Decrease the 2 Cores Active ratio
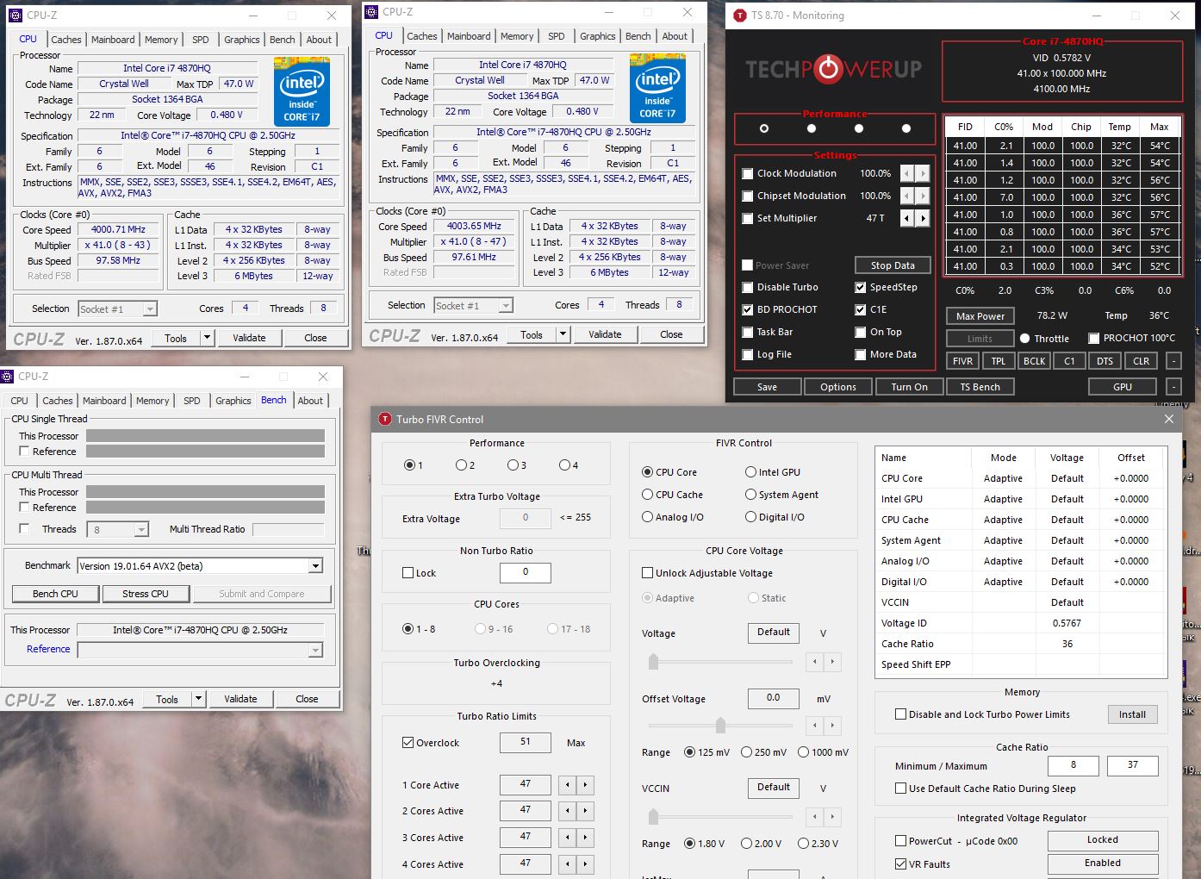The height and width of the screenshot is (879, 1201). tap(567, 811)
